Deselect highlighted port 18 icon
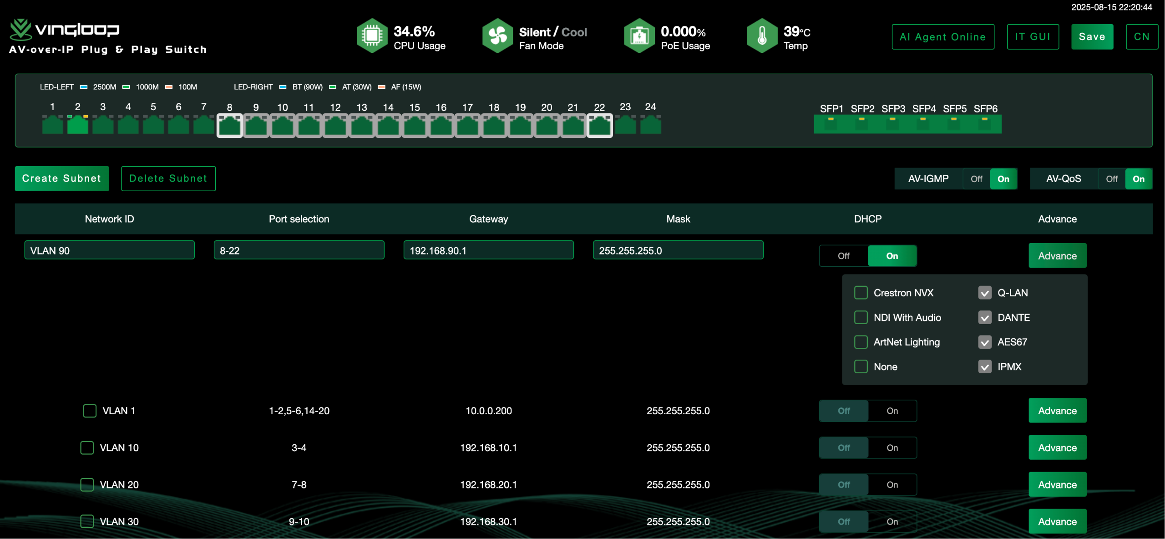 pyautogui.click(x=494, y=125)
